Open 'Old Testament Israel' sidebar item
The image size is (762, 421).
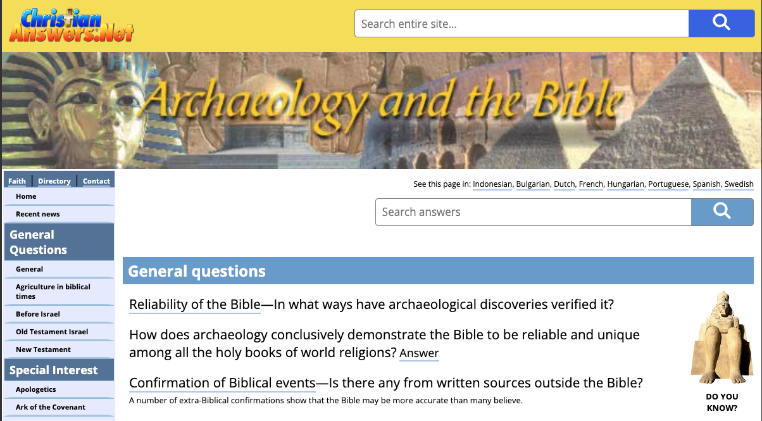[52, 332]
